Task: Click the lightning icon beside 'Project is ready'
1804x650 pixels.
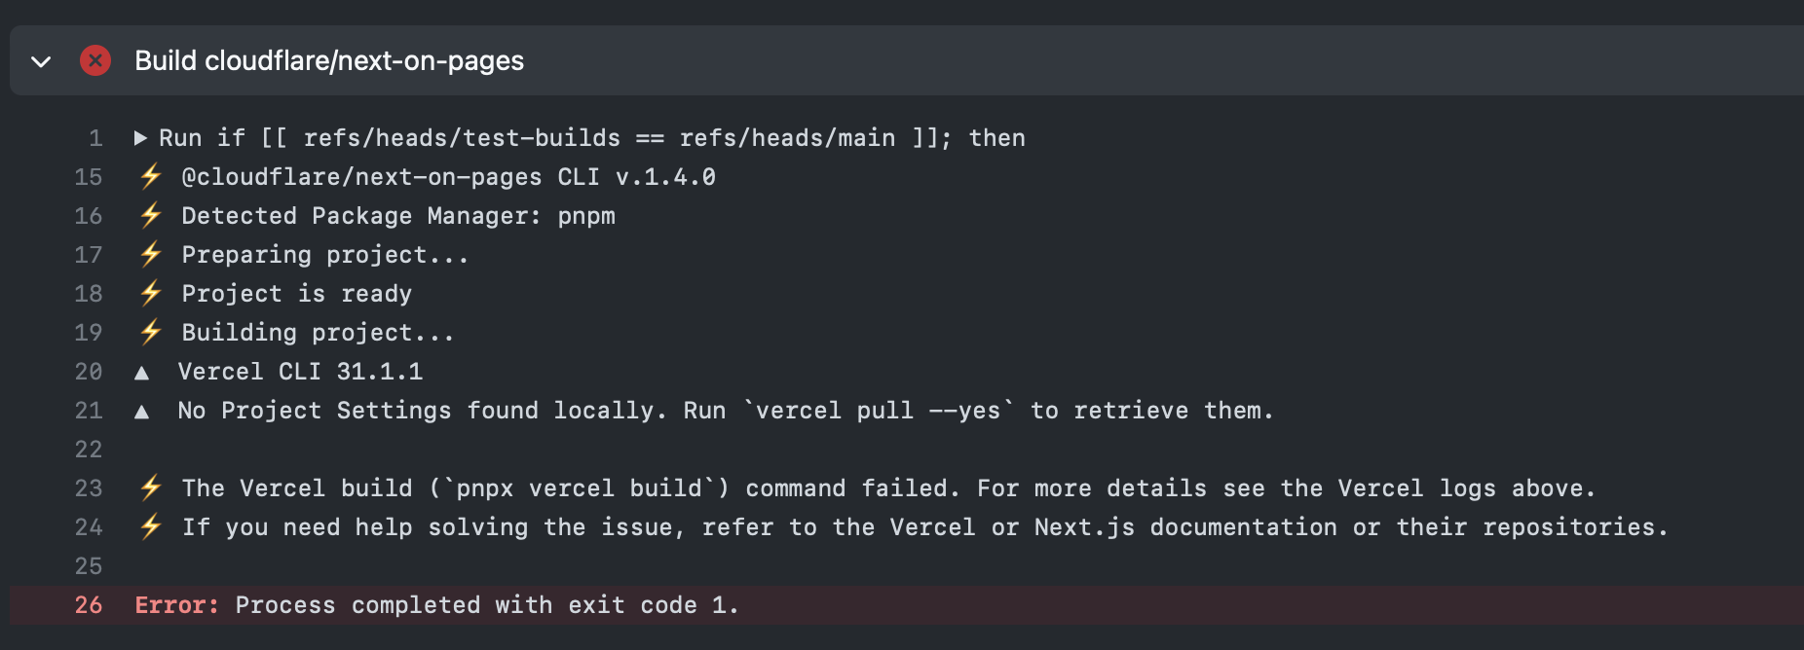Action: [151, 293]
